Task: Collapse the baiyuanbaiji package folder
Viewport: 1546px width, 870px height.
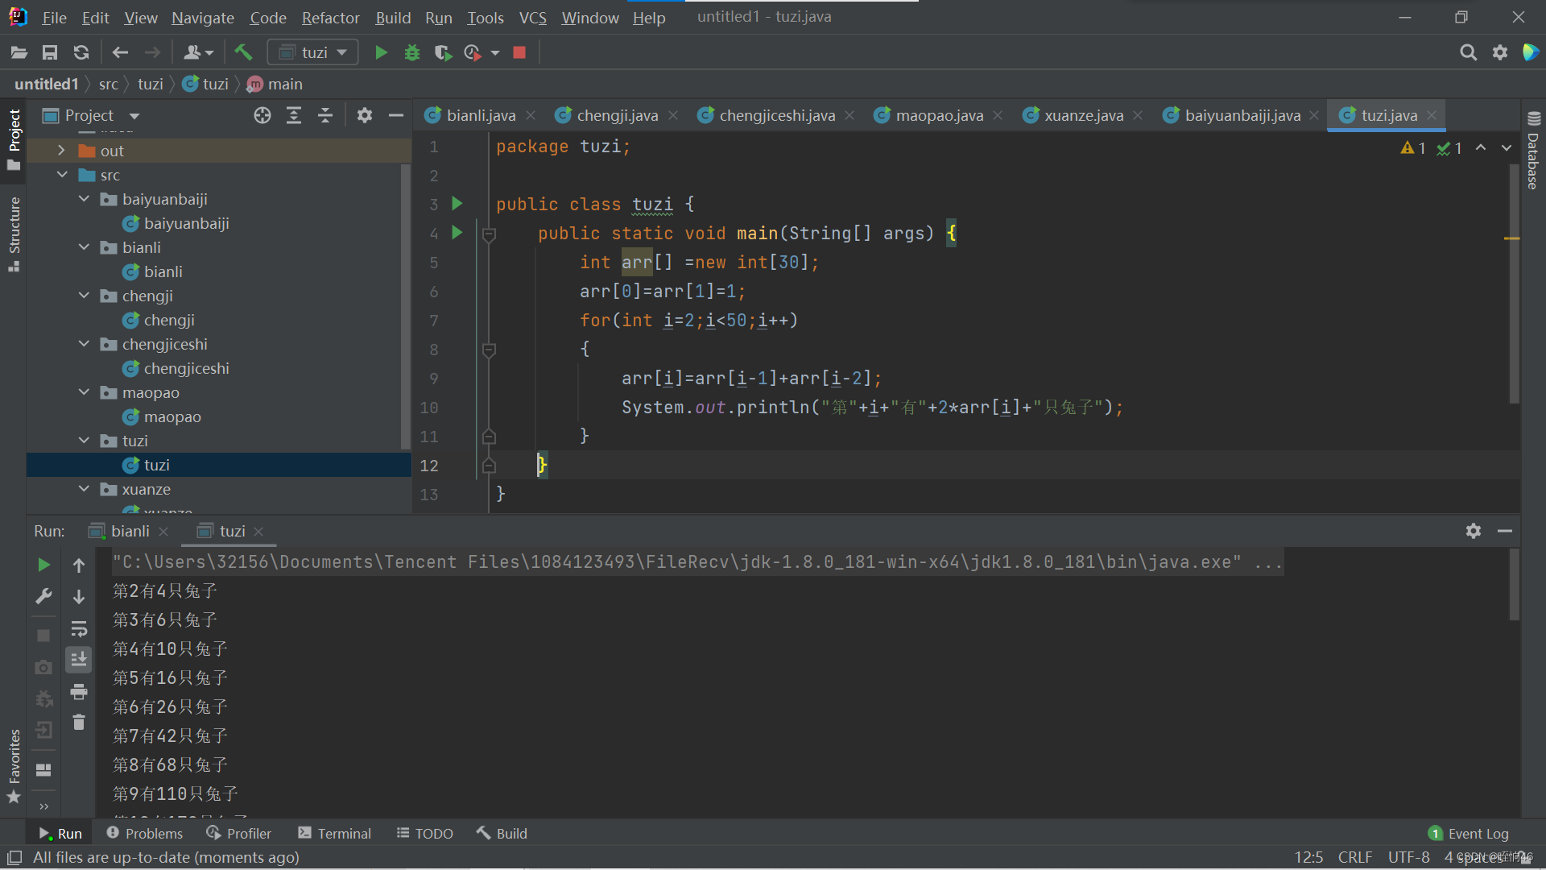Action: pyautogui.click(x=85, y=199)
